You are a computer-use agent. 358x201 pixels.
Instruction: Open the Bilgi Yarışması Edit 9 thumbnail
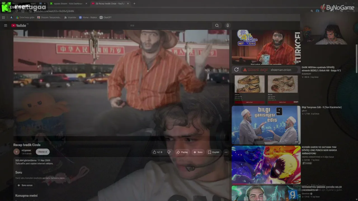click(x=266, y=125)
